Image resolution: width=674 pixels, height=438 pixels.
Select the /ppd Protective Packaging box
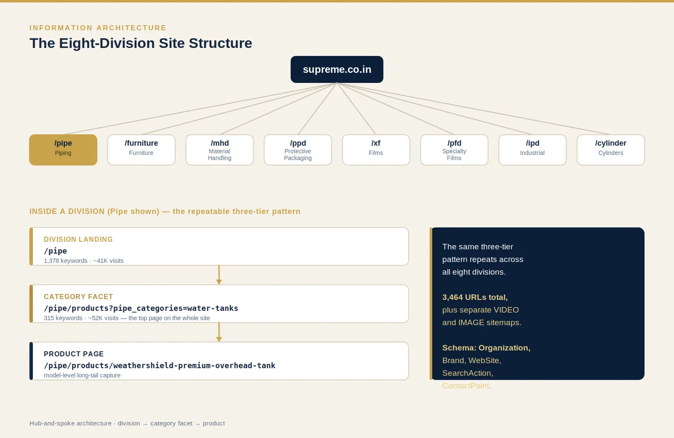pyautogui.click(x=298, y=150)
